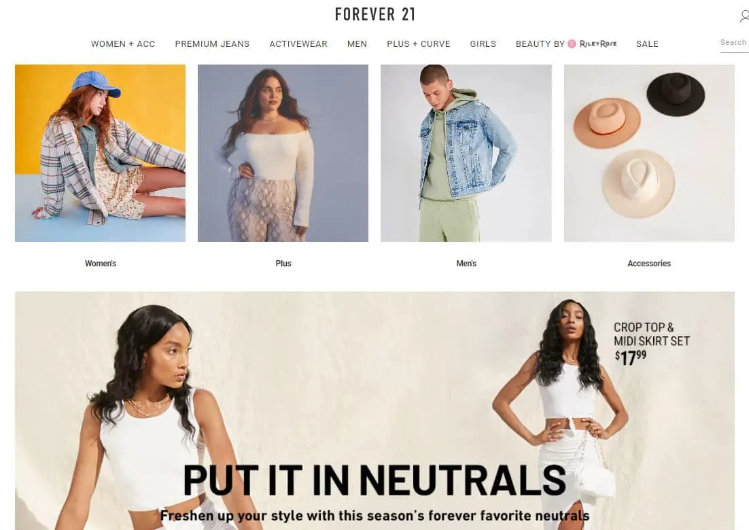Click the Forever 21 logo
749x530 pixels.
pyautogui.click(x=375, y=14)
